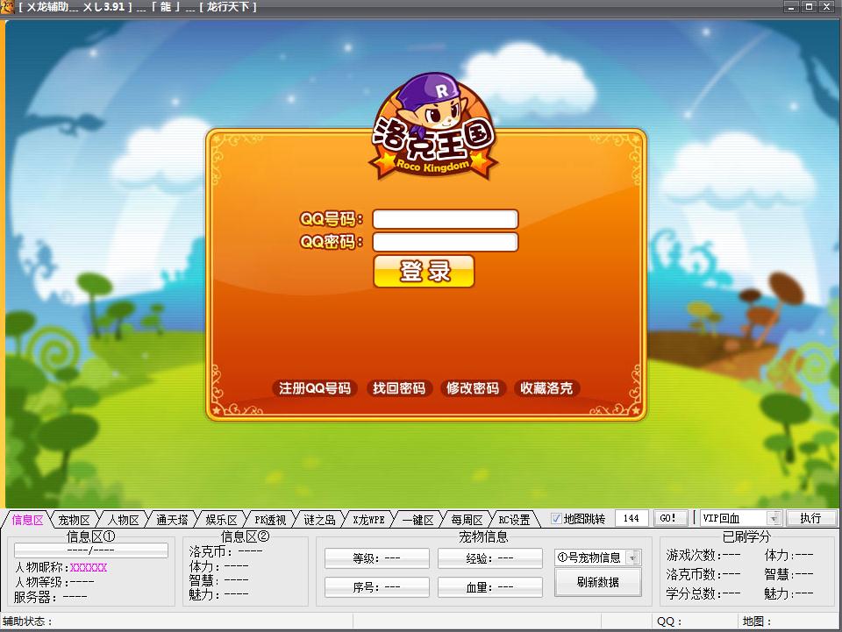Click the Roco Kingdom logo
The height and width of the screenshot is (632, 842).
click(433, 126)
